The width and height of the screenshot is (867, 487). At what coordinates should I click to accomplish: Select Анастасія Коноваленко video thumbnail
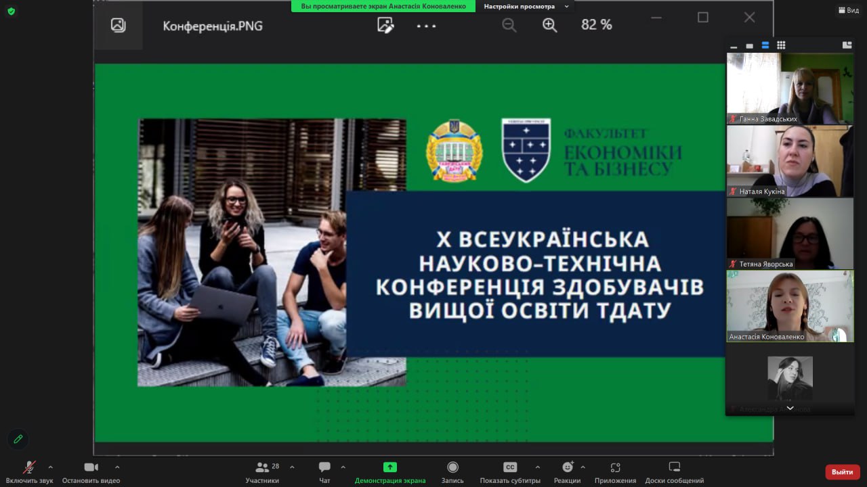[x=790, y=306]
